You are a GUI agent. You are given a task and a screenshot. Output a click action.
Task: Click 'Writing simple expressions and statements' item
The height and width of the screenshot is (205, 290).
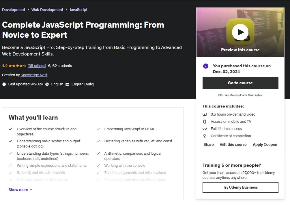point(52,166)
